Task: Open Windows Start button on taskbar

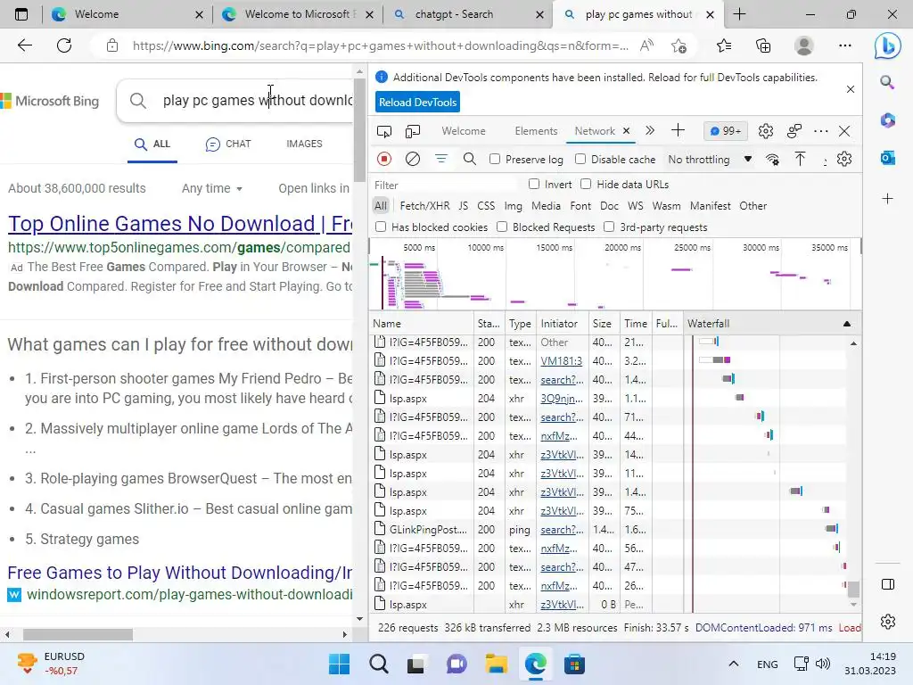Action: click(339, 664)
